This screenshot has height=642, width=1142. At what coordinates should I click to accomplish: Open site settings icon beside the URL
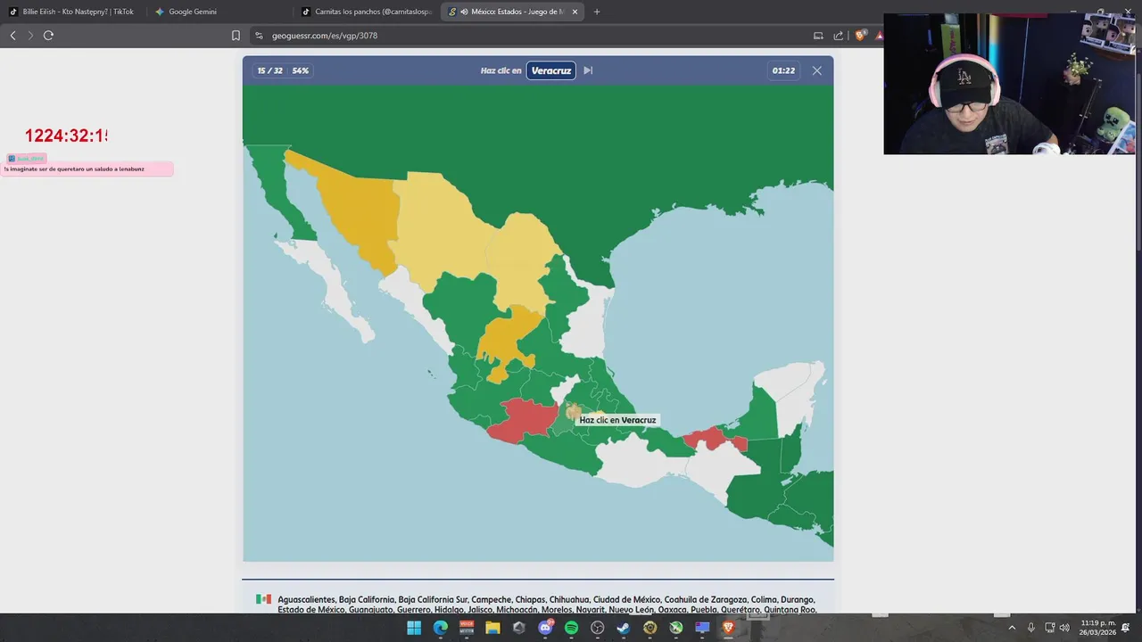259,36
